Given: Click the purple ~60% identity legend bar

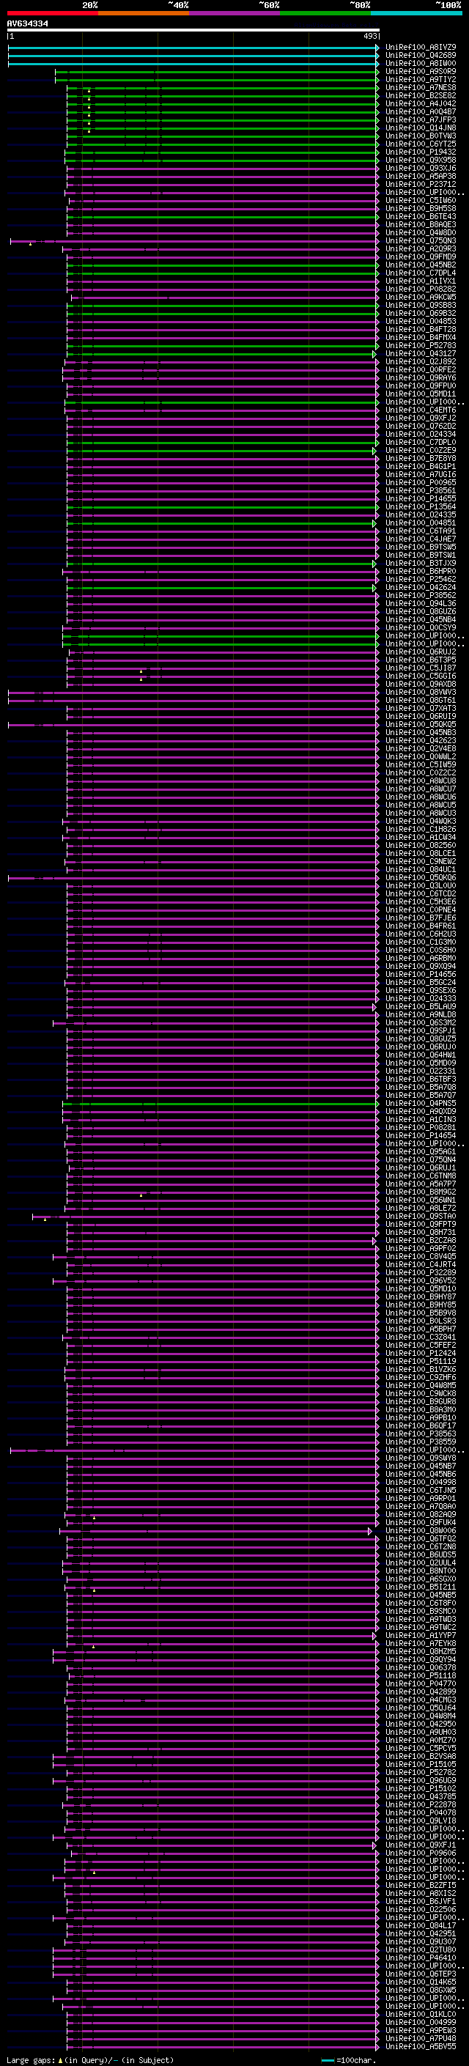Looking at the screenshot, I should point(235,13).
